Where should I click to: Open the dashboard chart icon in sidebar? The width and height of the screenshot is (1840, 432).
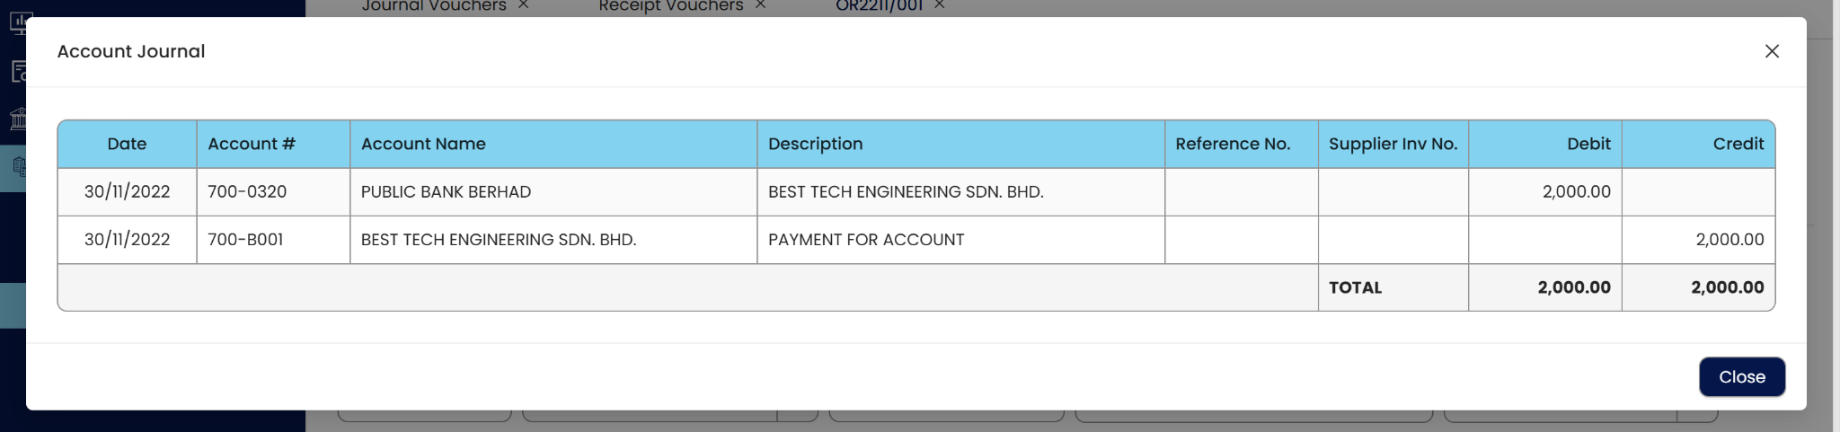point(18,22)
